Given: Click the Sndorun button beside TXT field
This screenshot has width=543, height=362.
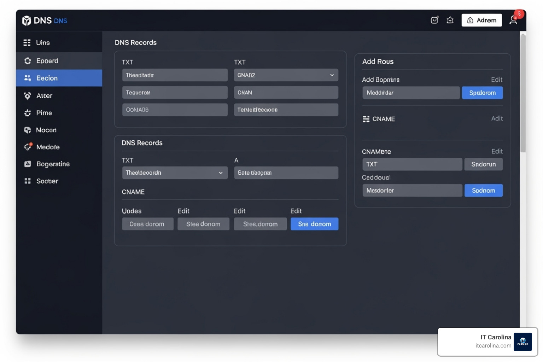Looking at the screenshot, I should [483, 164].
